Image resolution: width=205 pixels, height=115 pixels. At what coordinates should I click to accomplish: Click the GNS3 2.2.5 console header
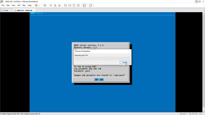pyautogui.click(x=36, y=13)
